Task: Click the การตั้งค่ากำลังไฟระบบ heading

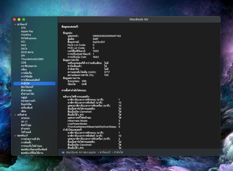Action: coord(74,91)
